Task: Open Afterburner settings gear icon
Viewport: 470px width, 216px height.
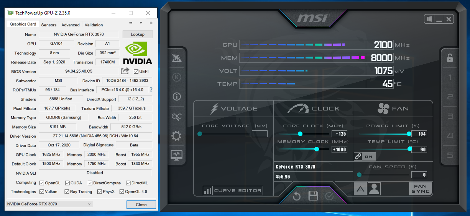Action: pos(177,136)
